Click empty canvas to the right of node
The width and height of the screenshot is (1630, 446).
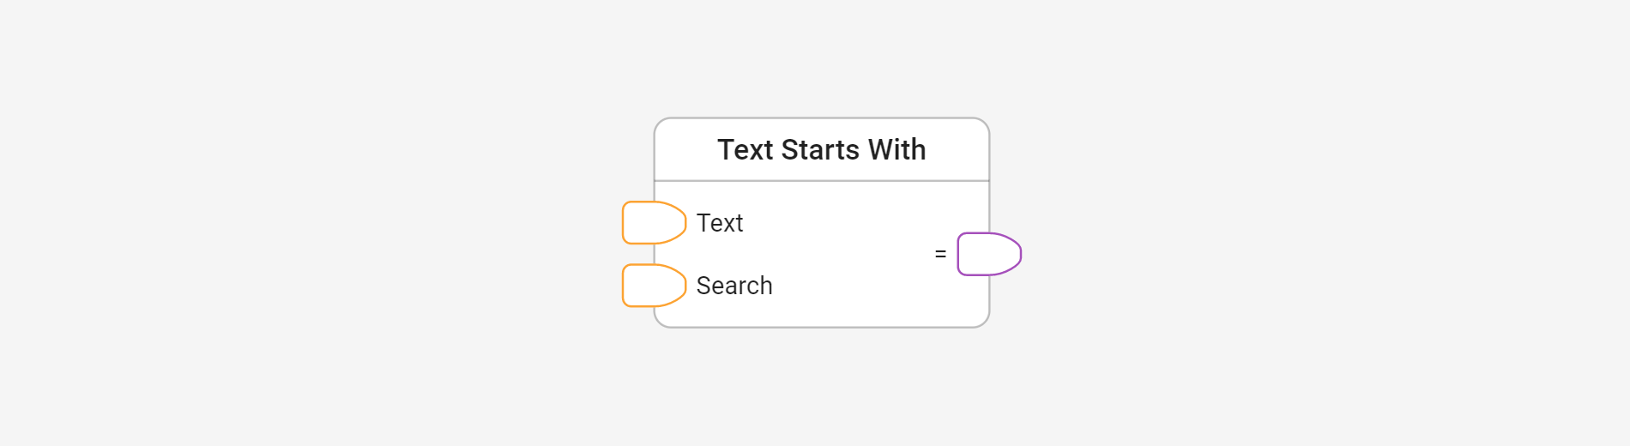pos(1287,223)
